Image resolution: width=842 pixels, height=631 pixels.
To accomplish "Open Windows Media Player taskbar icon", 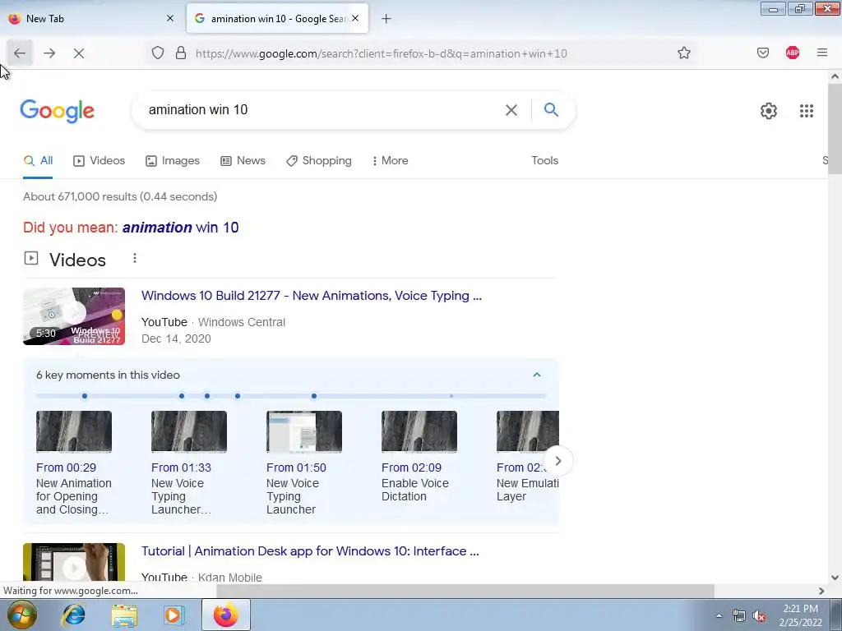I will pos(173,615).
